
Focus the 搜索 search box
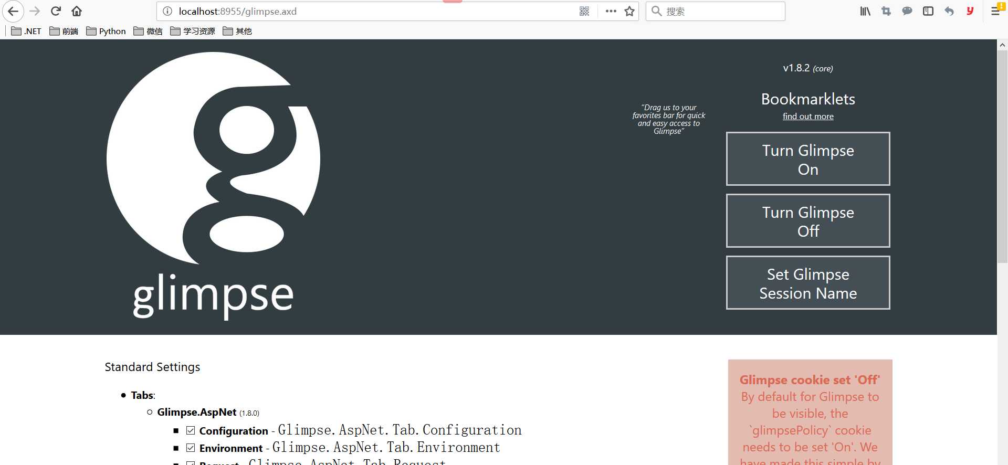715,11
